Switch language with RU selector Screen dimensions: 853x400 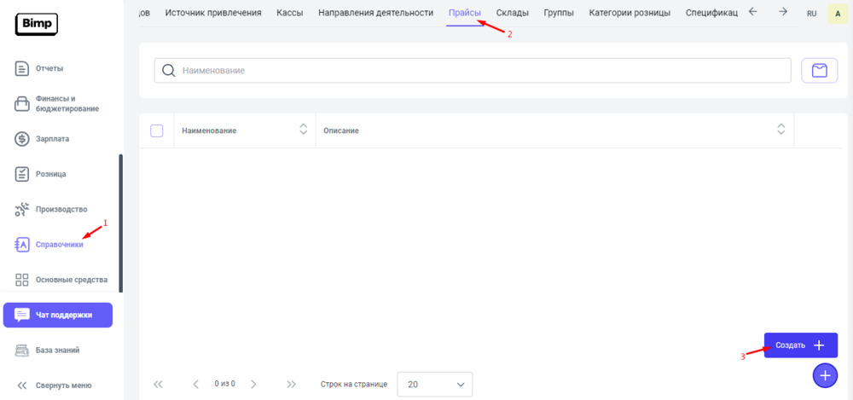click(811, 14)
